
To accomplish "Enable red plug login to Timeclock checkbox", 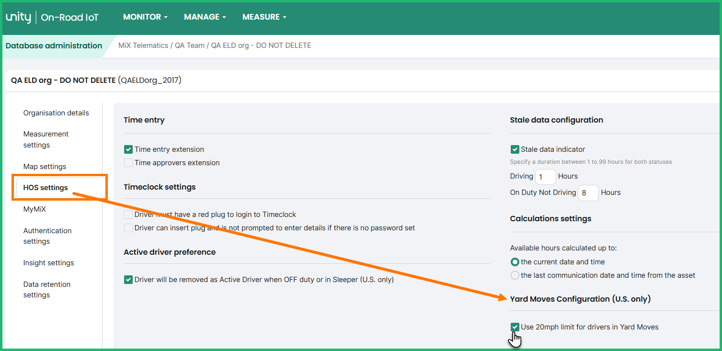I will (x=128, y=215).
